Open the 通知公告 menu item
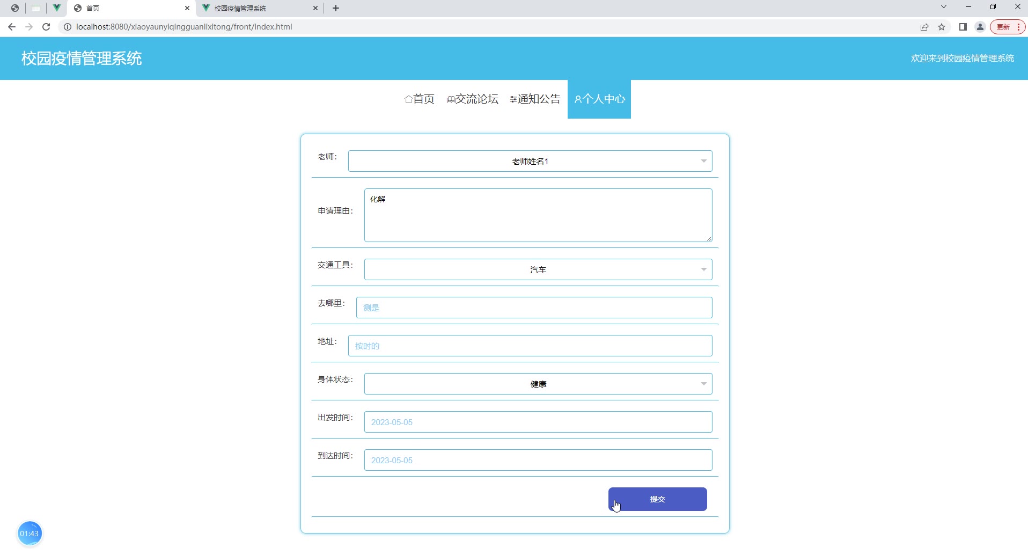Image resolution: width=1028 pixels, height=555 pixels. click(x=535, y=99)
